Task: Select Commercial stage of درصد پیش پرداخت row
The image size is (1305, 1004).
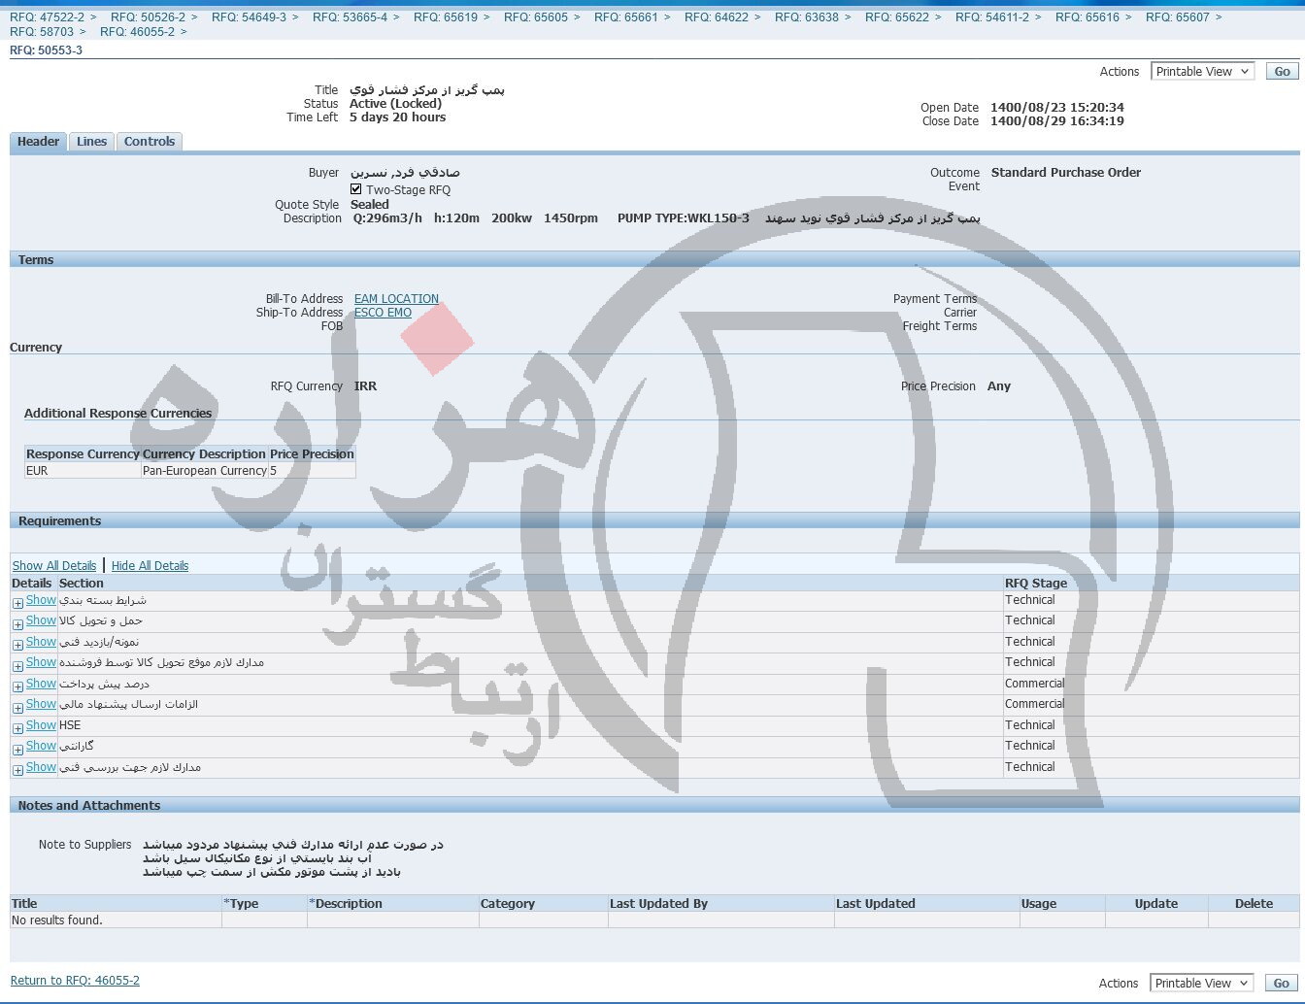Action: tap(1035, 684)
